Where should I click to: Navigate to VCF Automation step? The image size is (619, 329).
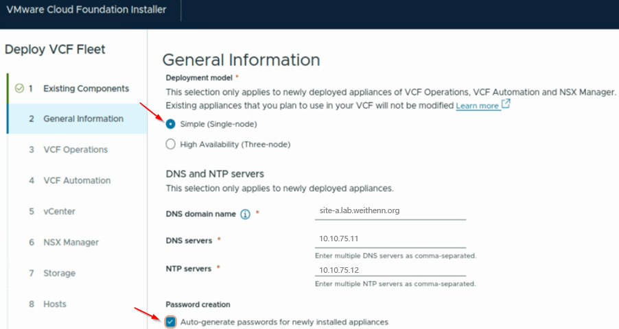77,180
